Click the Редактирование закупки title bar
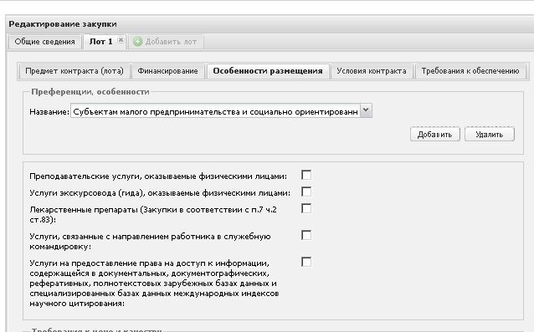534x332 pixels. (270, 24)
